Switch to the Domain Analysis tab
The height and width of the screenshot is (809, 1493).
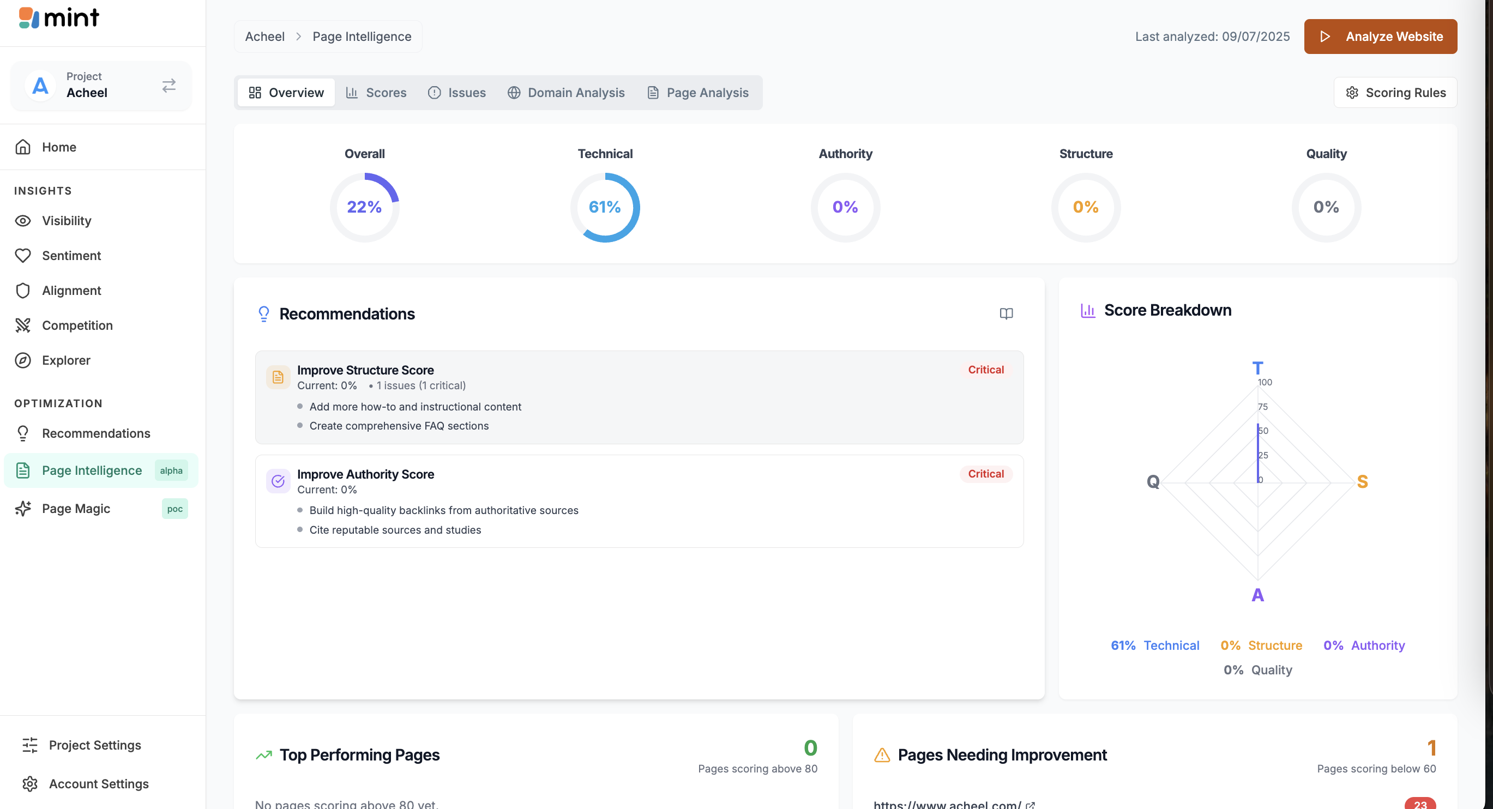(x=565, y=93)
